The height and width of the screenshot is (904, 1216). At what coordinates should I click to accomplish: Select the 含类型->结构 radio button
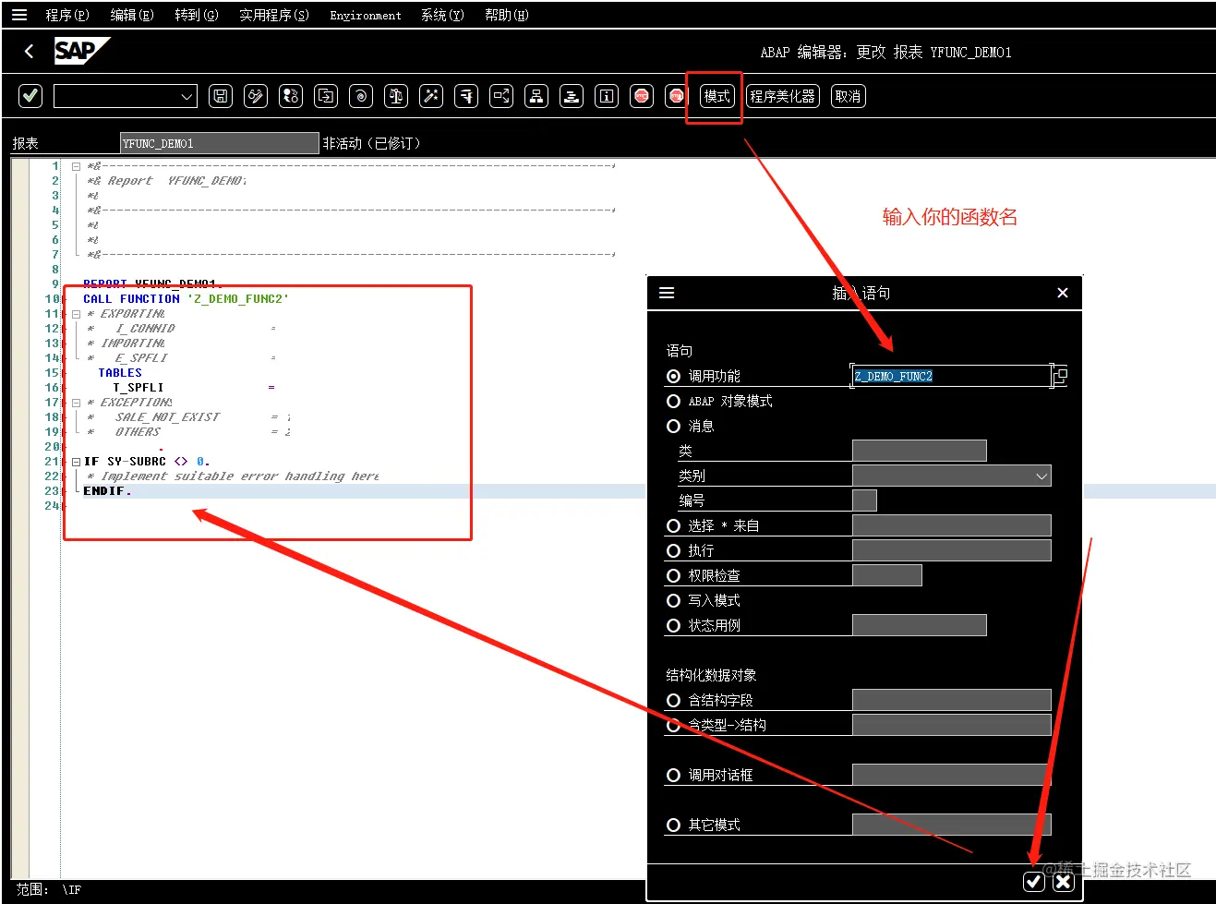click(x=673, y=725)
